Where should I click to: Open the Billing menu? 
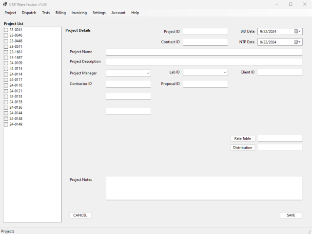[x=60, y=13]
